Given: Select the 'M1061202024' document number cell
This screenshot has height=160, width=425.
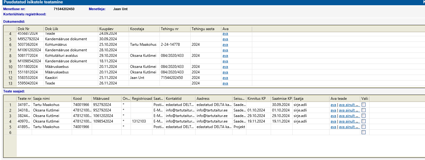Looking at the screenshot, I should tap(30, 50).
